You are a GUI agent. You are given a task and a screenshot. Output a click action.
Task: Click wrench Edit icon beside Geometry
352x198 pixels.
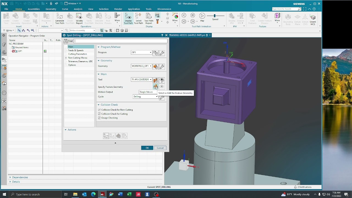(162, 67)
